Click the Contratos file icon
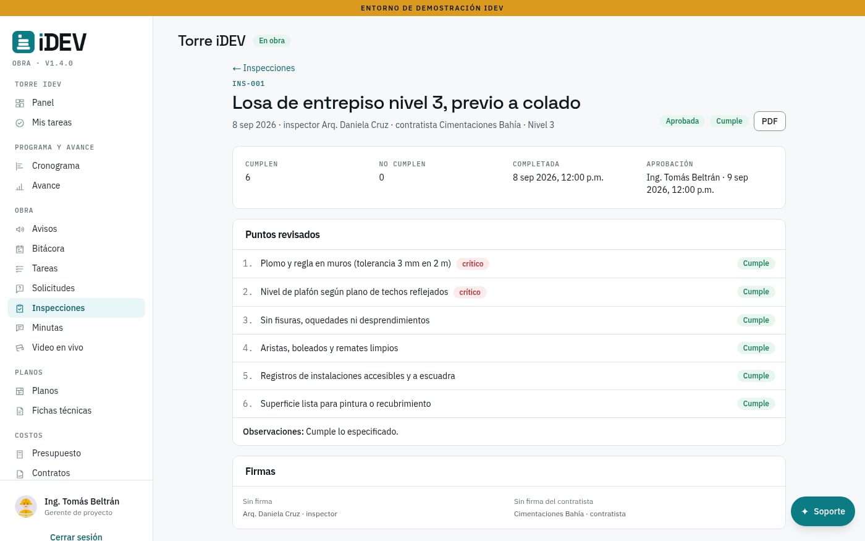 tap(20, 474)
